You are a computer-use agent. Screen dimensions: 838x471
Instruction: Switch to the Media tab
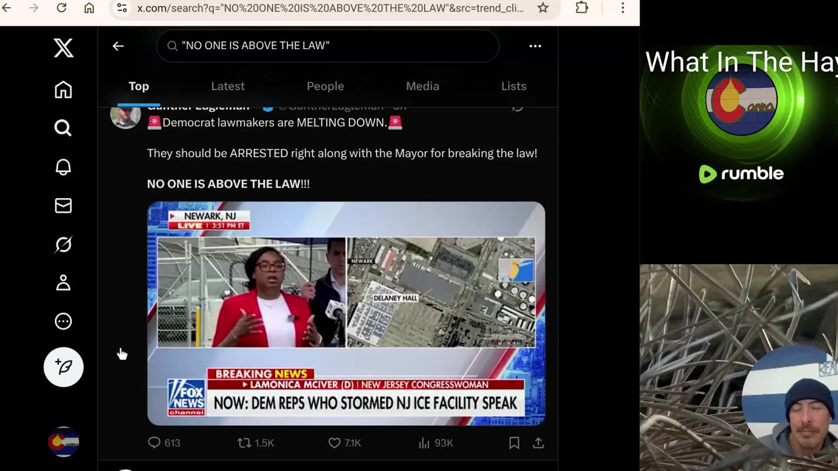422,86
